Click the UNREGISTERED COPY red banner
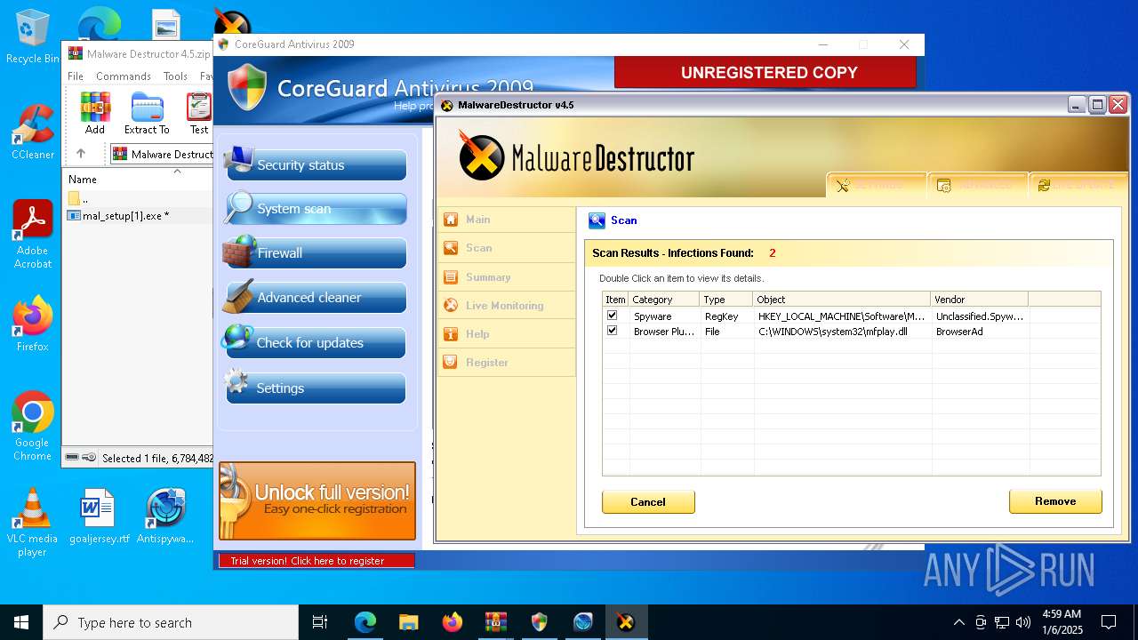 point(765,73)
